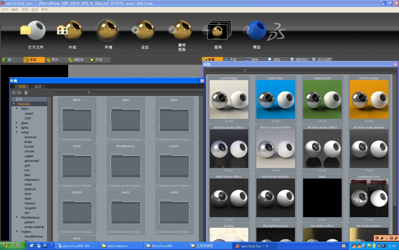Collapse the Materials tree node

click(x=14, y=104)
